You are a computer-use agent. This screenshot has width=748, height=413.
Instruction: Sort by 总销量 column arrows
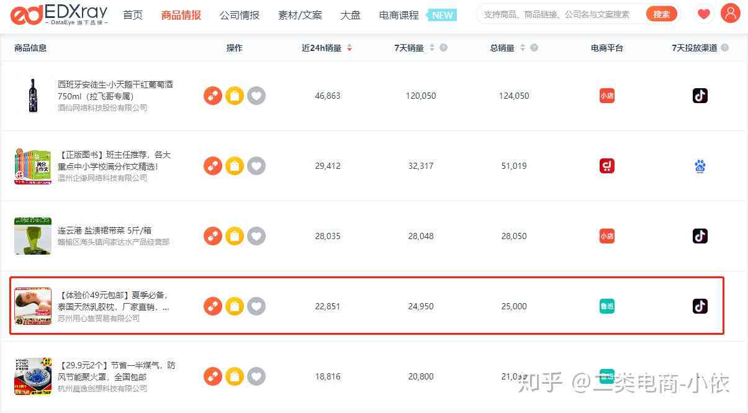coord(523,48)
